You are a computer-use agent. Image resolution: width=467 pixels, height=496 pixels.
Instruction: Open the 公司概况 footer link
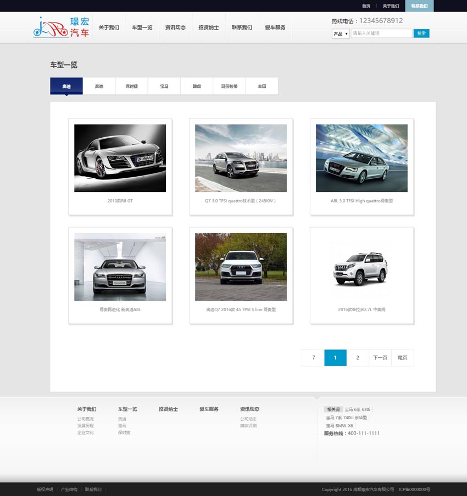point(86,419)
